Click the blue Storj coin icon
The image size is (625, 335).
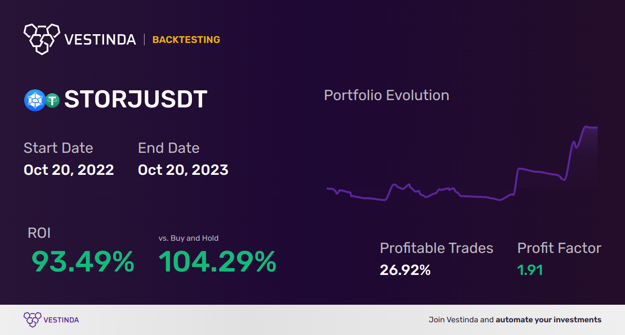(35, 100)
